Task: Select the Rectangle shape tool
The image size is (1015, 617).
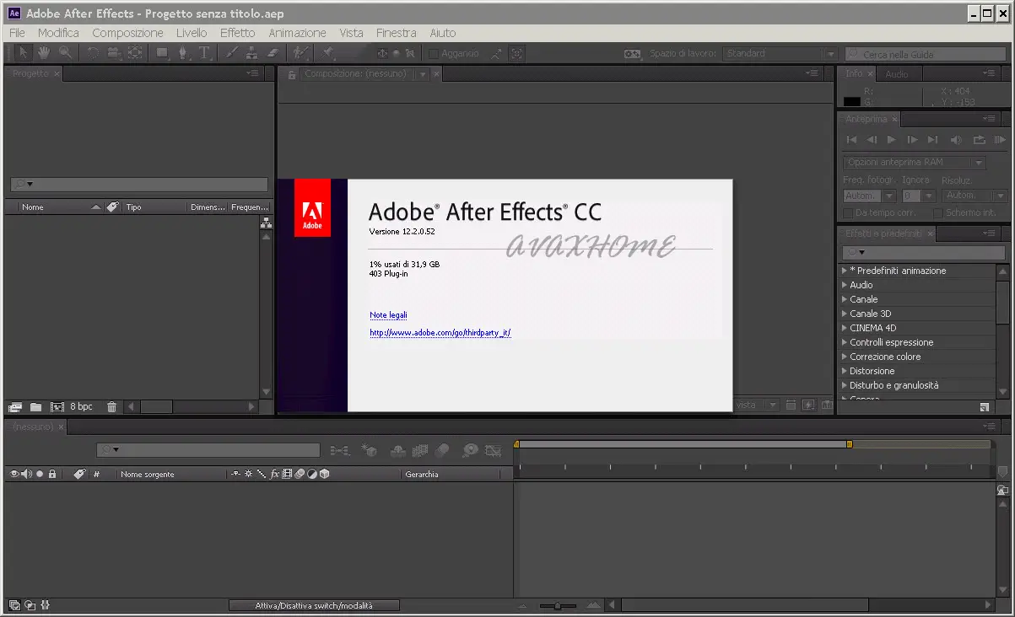Action: pyautogui.click(x=162, y=52)
